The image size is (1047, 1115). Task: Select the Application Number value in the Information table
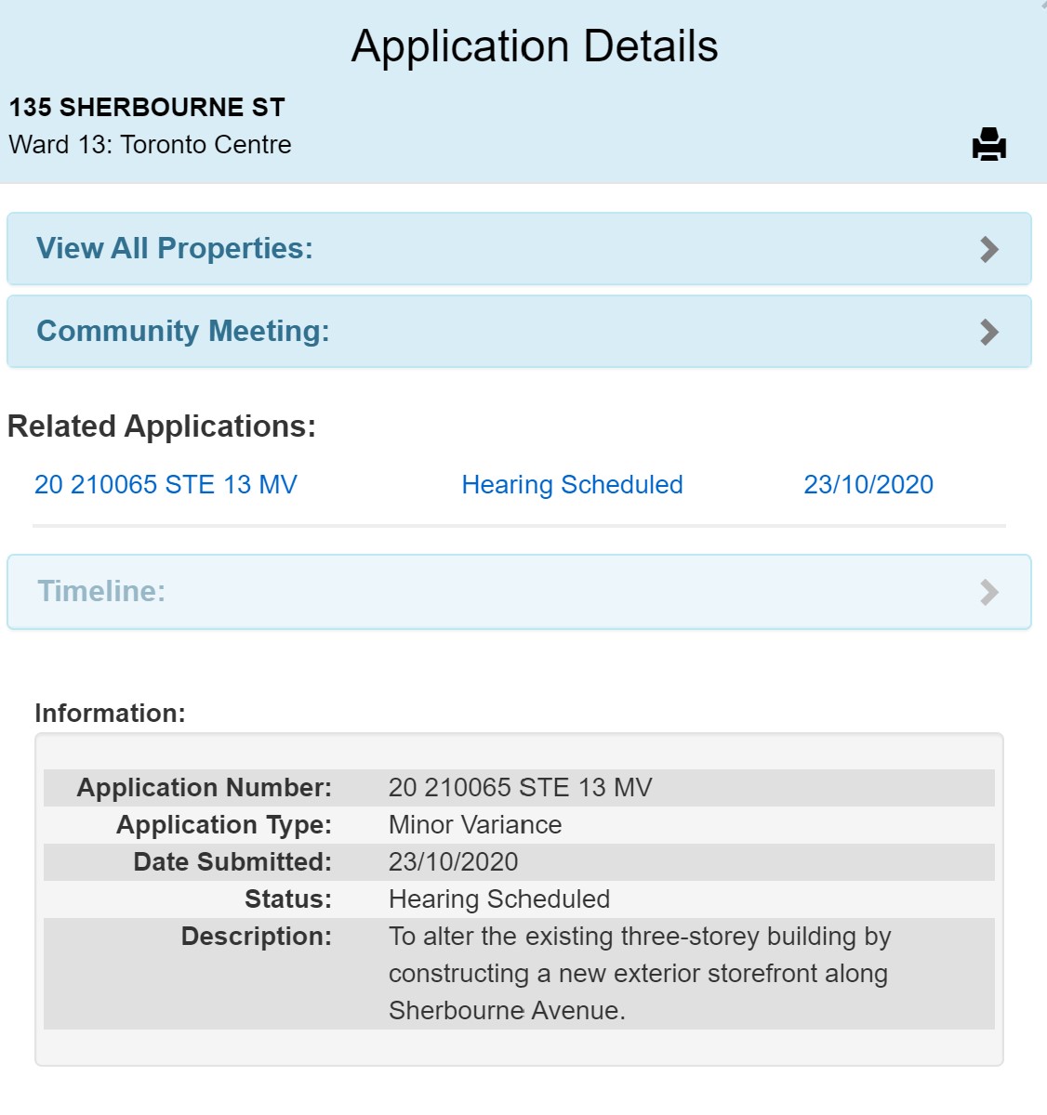[x=520, y=787]
